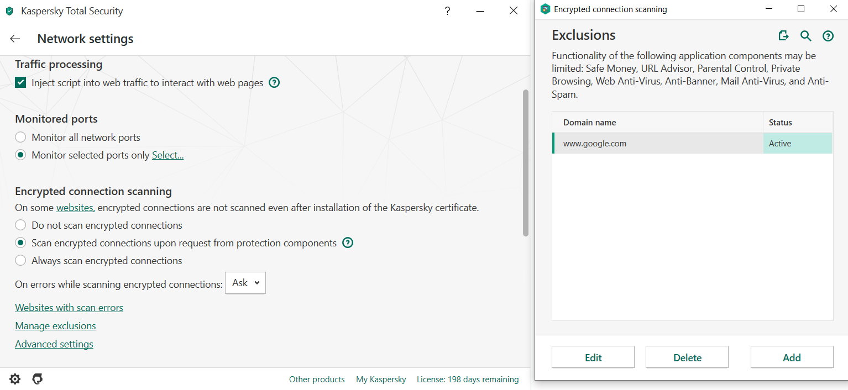Click help icon beside Scan upon request option
This screenshot has width=848, height=390.
point(348,243)
